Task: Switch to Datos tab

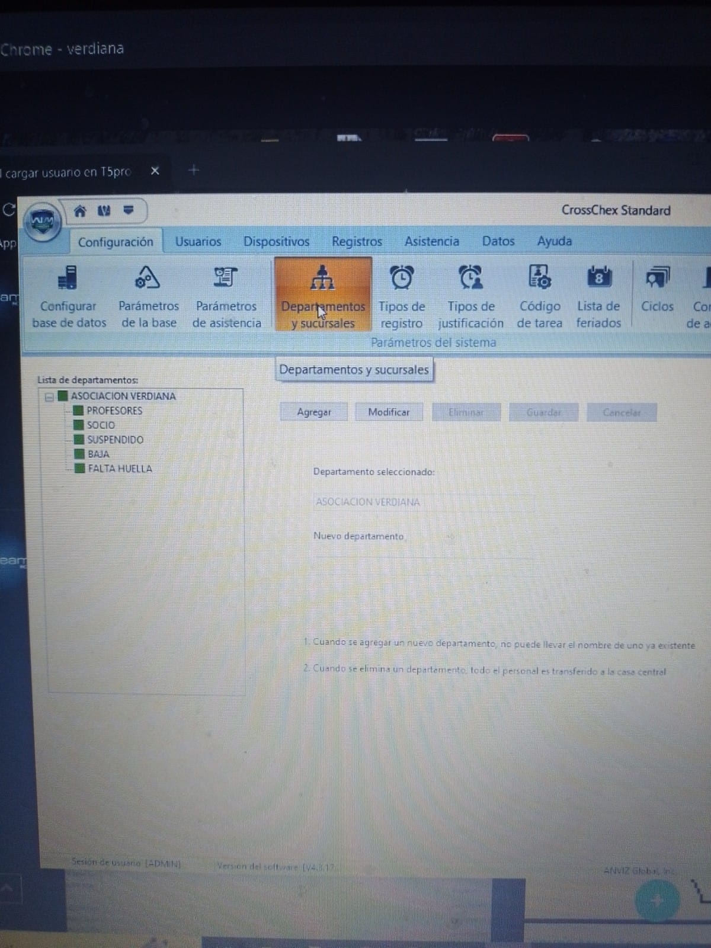Action: tap(498, 241)
